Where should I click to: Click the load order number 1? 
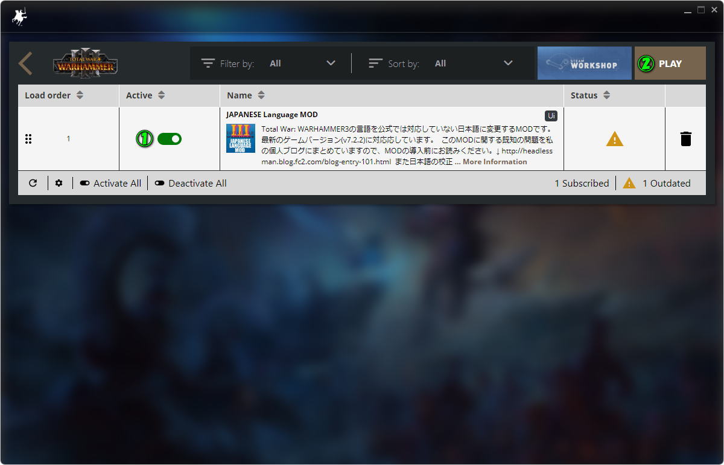(x=68, y=139)
